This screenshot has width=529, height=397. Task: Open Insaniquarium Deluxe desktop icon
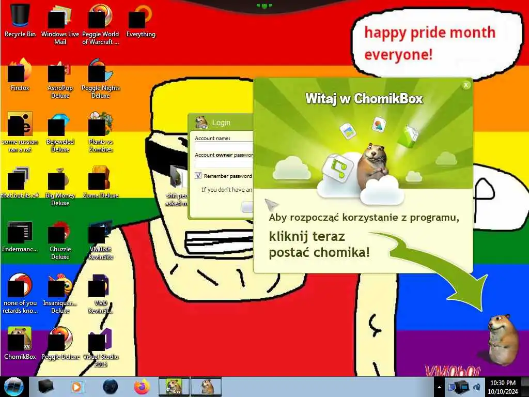[x=60, y=293]
